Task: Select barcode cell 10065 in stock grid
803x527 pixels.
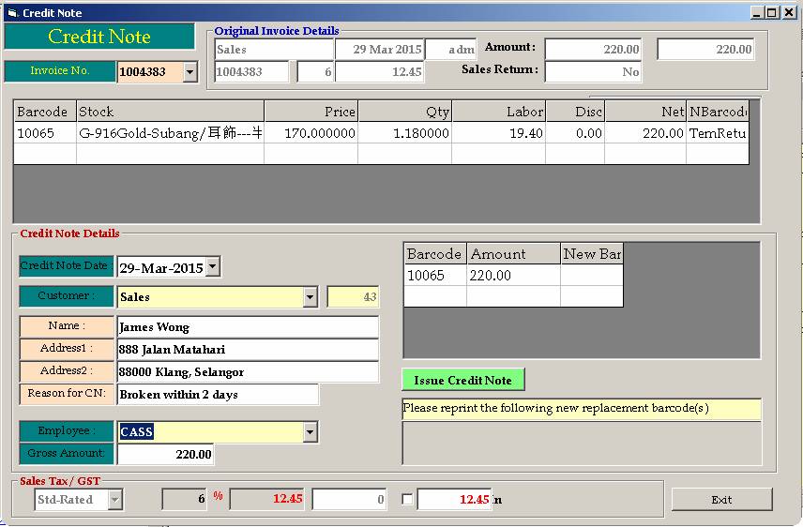Action: [45, 133]
